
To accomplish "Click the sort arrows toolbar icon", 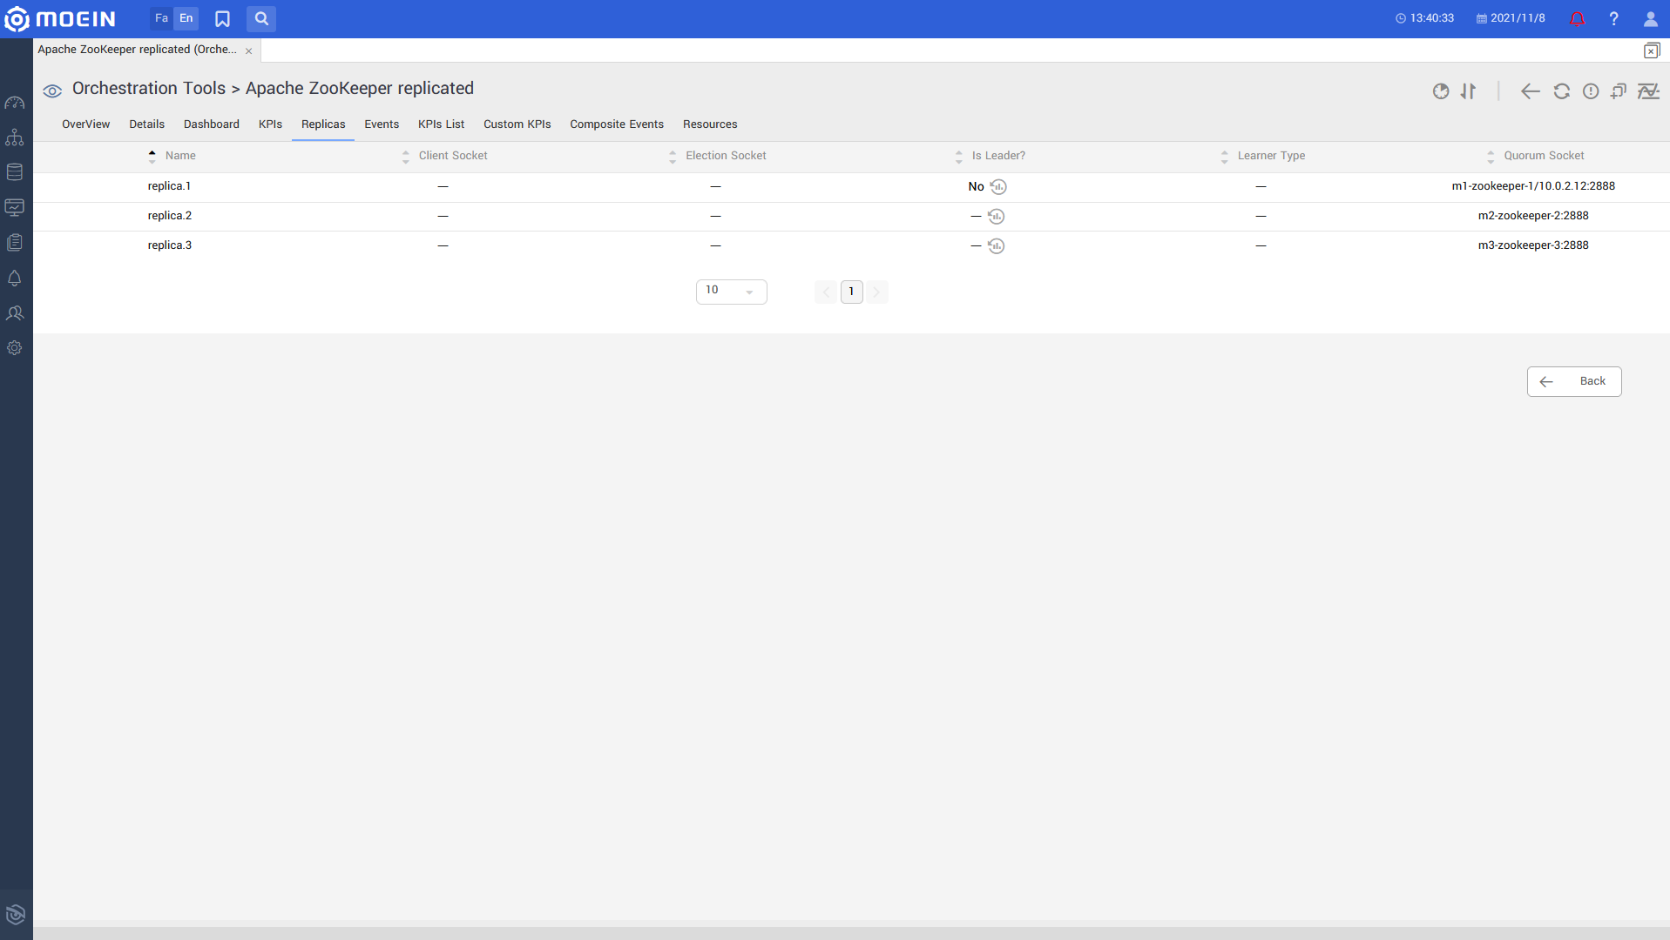I will [1469, 91].
